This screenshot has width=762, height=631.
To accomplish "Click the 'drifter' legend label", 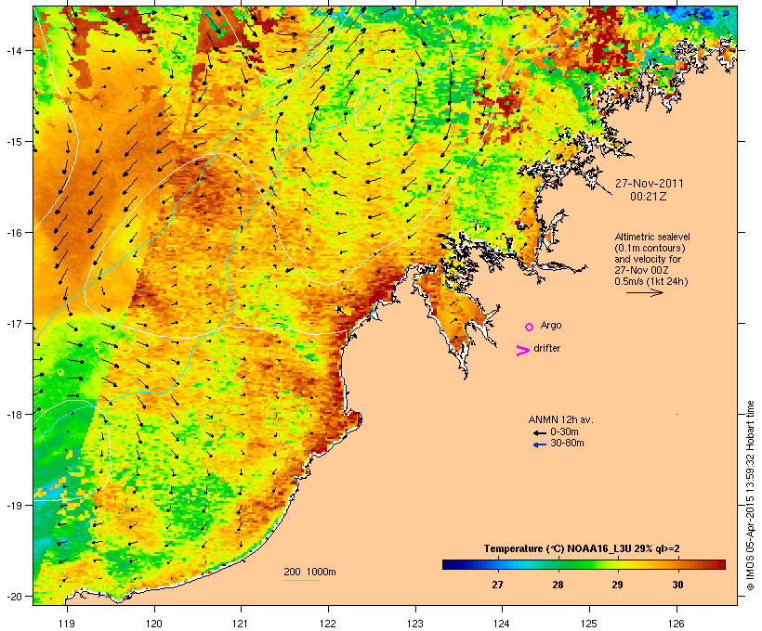I will pyautogui.click(x=546, y=348).
